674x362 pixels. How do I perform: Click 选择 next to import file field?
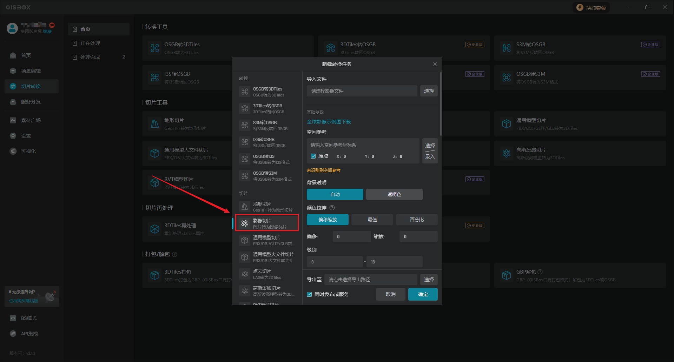coord(429,91)
